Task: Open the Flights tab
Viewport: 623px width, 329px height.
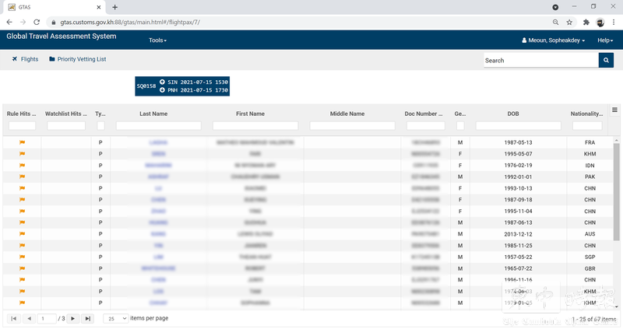Action: [25, 59]
